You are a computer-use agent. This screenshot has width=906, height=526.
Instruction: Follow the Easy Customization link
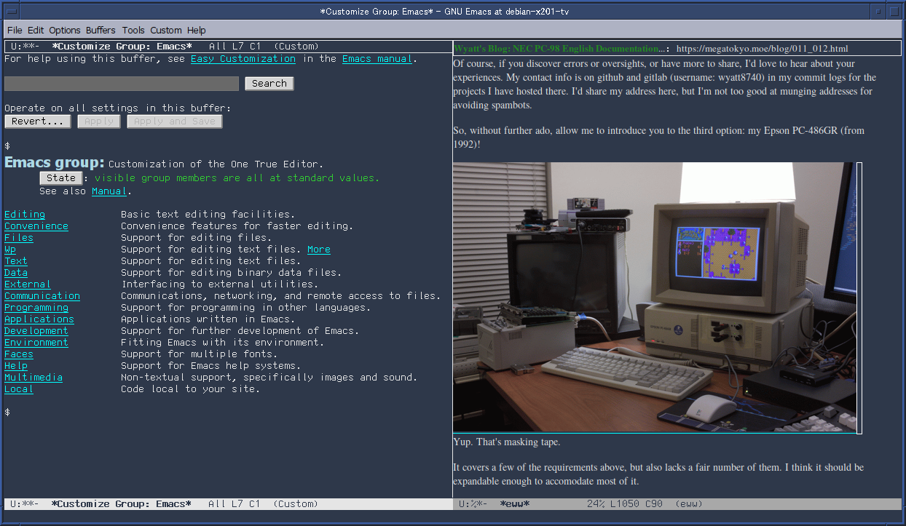[x=243, y=59]
